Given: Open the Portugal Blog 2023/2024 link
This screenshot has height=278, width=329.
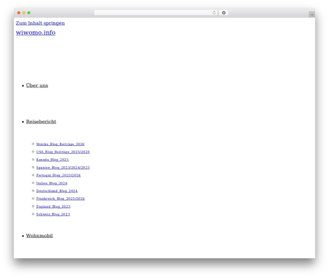Looking at the screenshot, I should point(59,175).
